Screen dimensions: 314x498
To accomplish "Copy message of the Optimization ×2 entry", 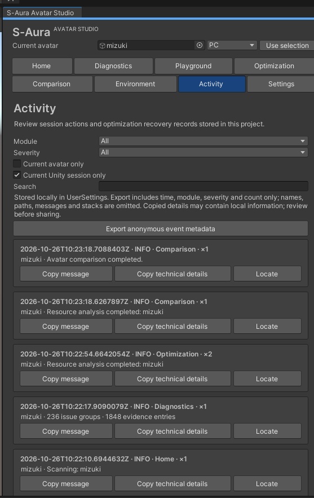I will tap(66, 378).
